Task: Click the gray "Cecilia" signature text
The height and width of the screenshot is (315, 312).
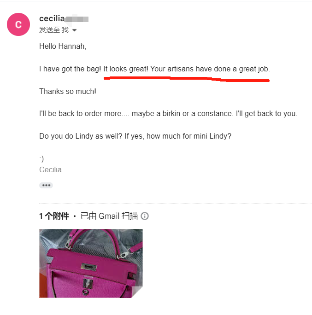Action: (50, 170)
